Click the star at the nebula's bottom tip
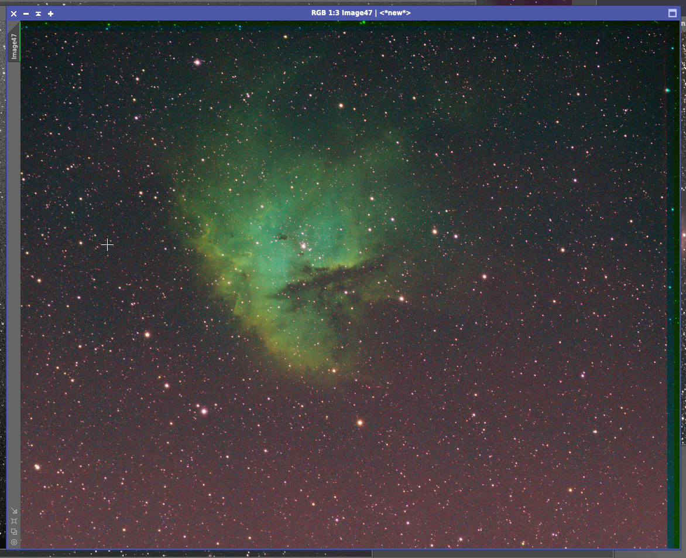 (x=334, y=370)
